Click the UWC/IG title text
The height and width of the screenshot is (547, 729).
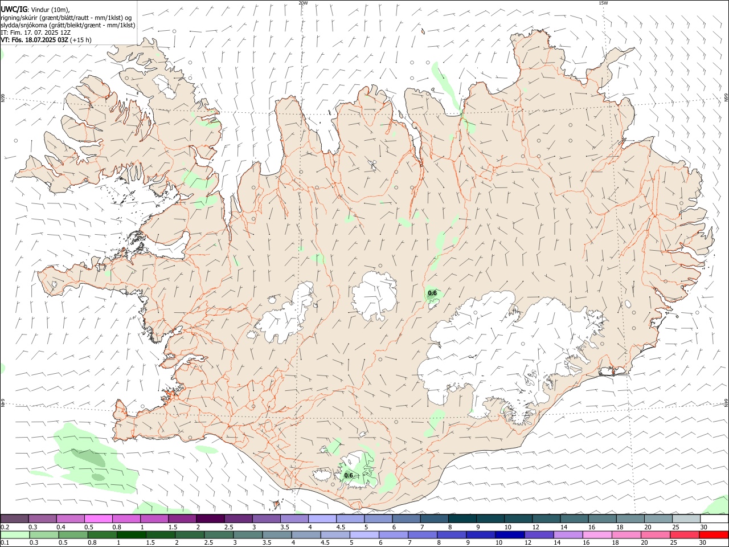pyautogui.click(x=14, y=9)
